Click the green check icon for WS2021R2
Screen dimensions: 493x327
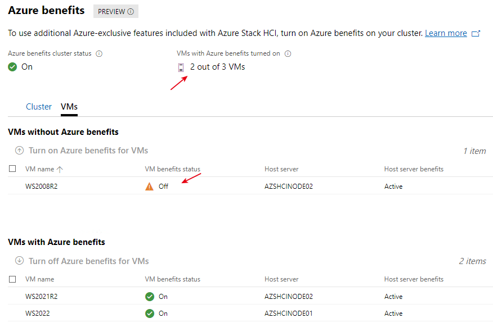pyautogui.click(x=150, y=297)
